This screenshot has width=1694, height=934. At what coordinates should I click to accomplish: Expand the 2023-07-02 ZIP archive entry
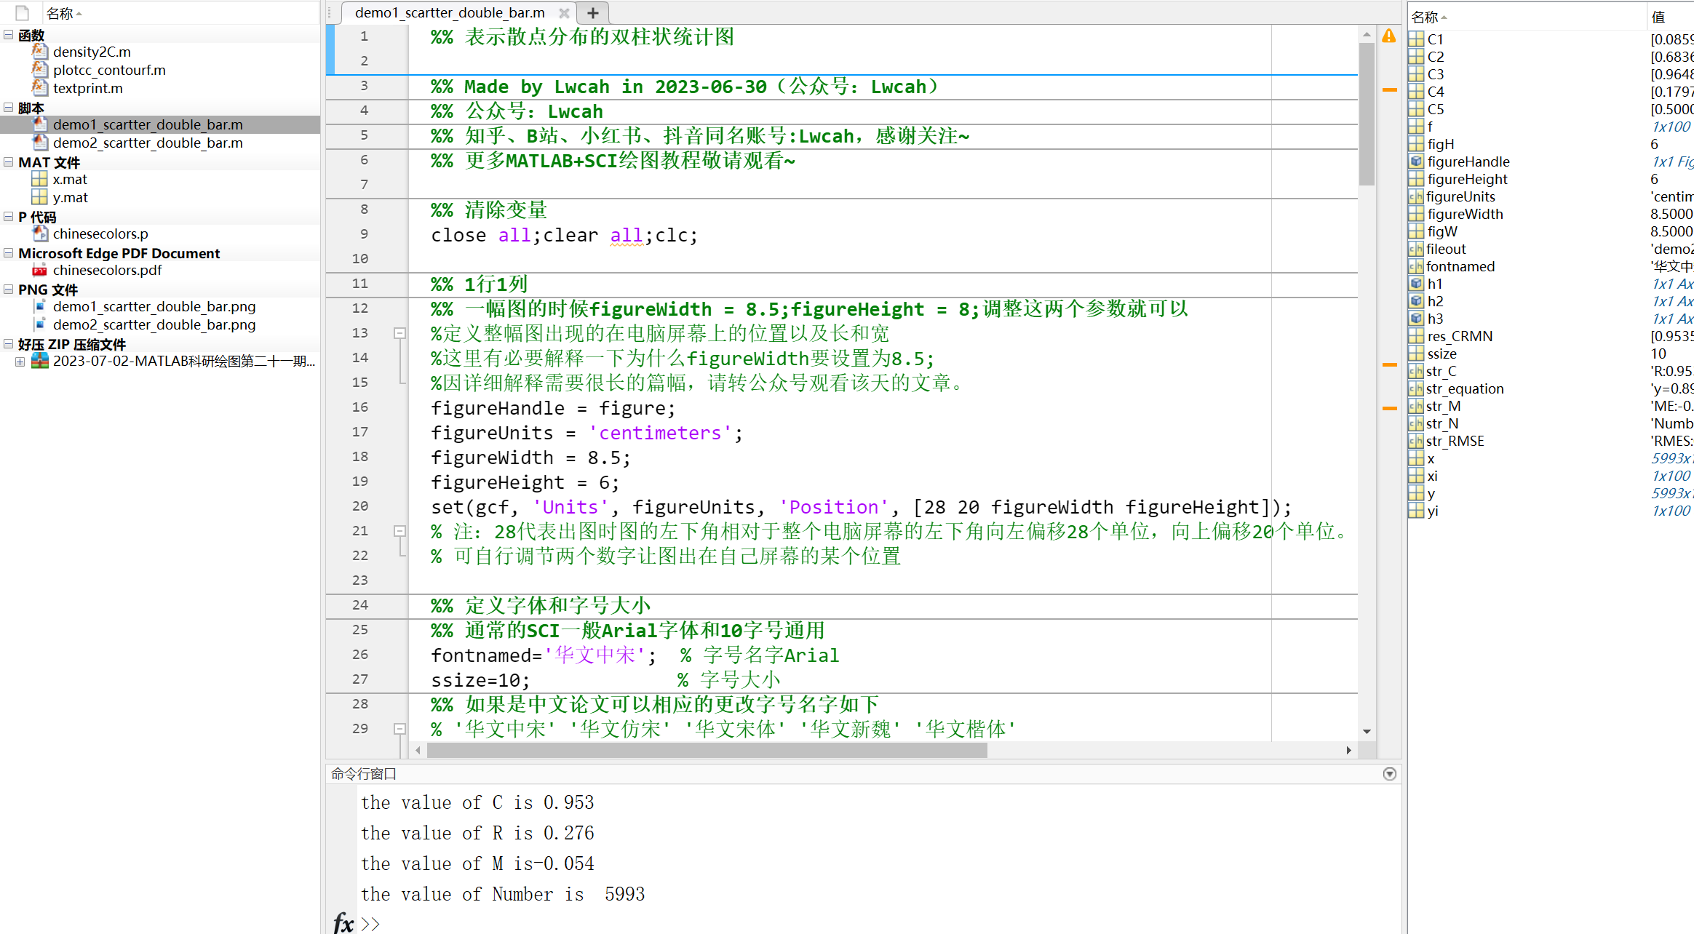click(x=20, y=362)
